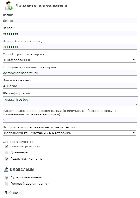The image size is (140, 198).
Task: Click the IP-конфигурация text area
Action: click(x=70, y=101)
